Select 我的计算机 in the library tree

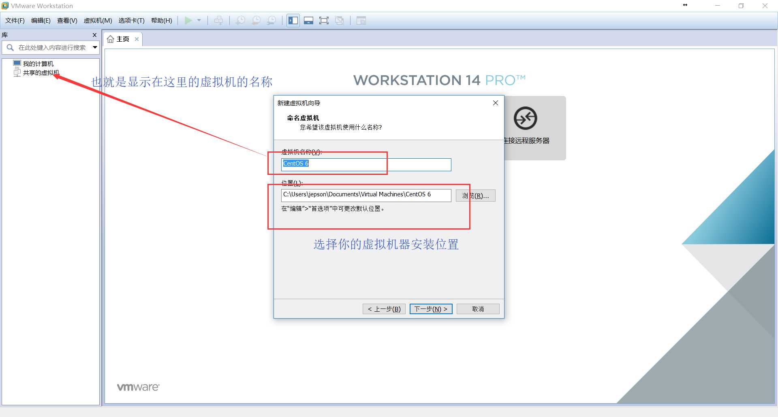pos(38,64)
